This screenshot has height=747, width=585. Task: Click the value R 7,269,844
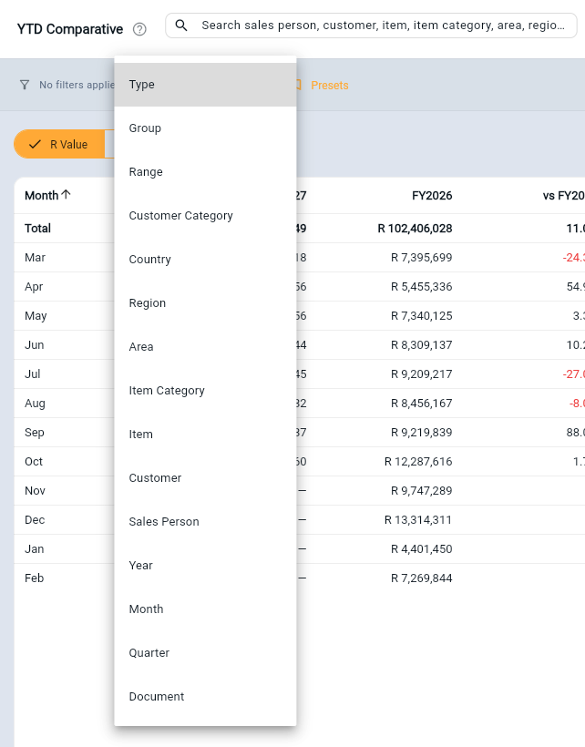pyautogui.click(x=422, y=578)
